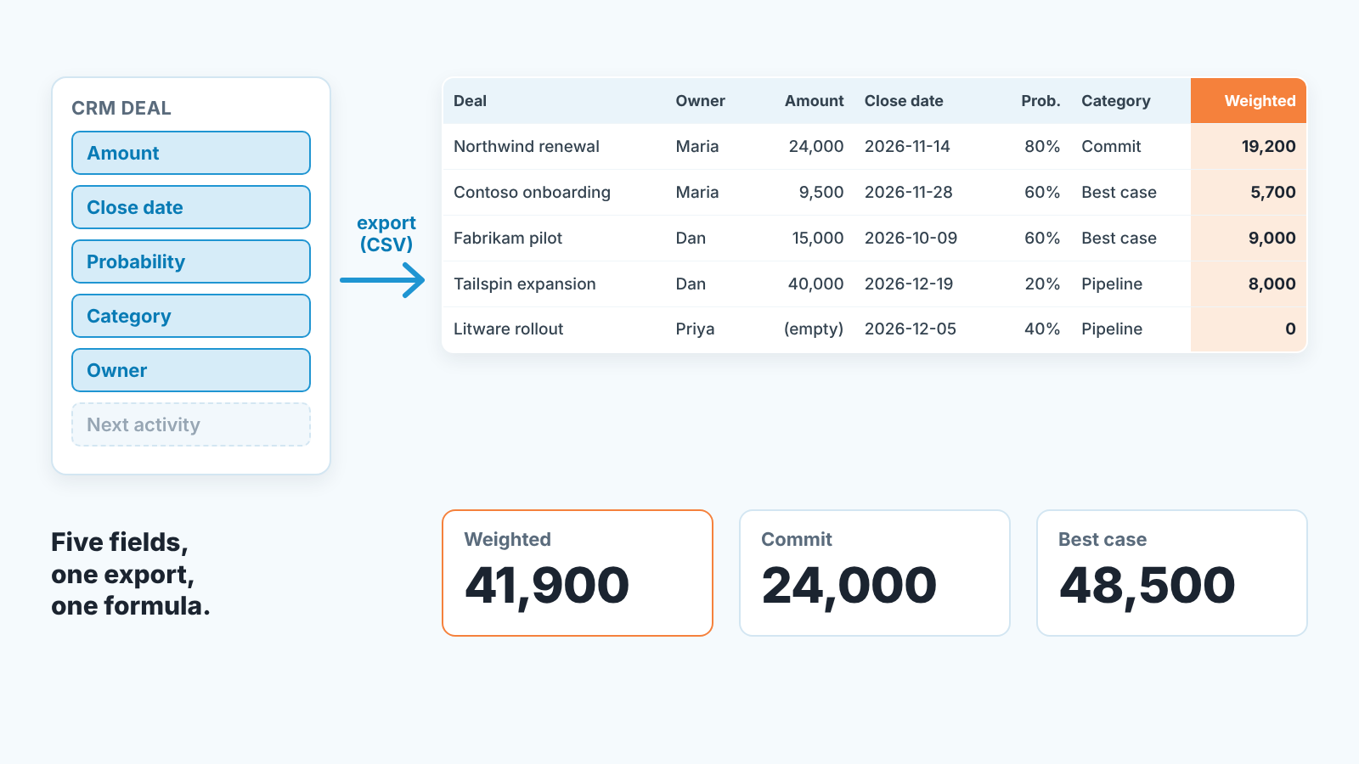Click the 0 weighted value for Litware
1359x764 pixels.
1290,329
